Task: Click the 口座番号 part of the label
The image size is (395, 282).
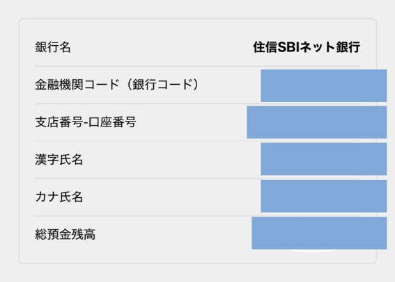Action: [112, 122]
